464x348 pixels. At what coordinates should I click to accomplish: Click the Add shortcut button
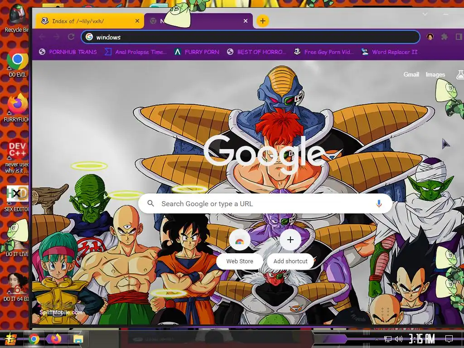(x=290, y=249)
